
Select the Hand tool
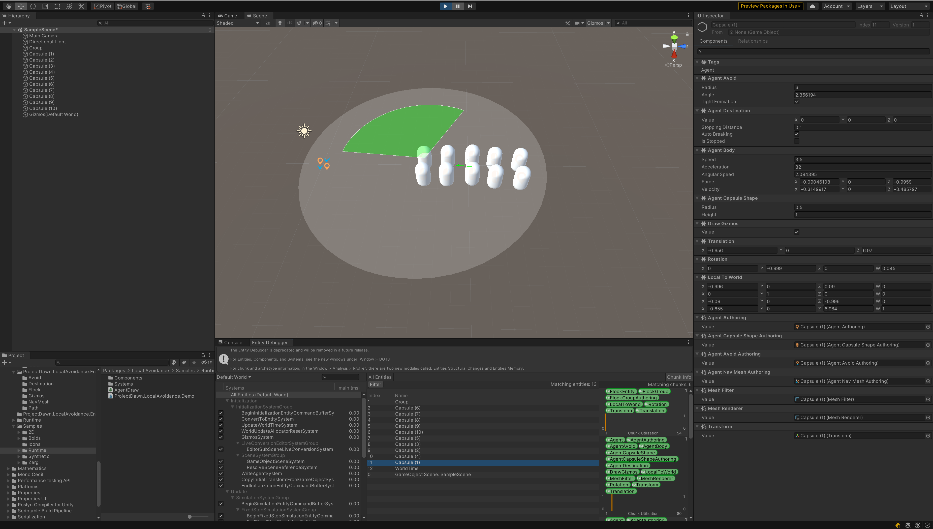pos(9,6)
